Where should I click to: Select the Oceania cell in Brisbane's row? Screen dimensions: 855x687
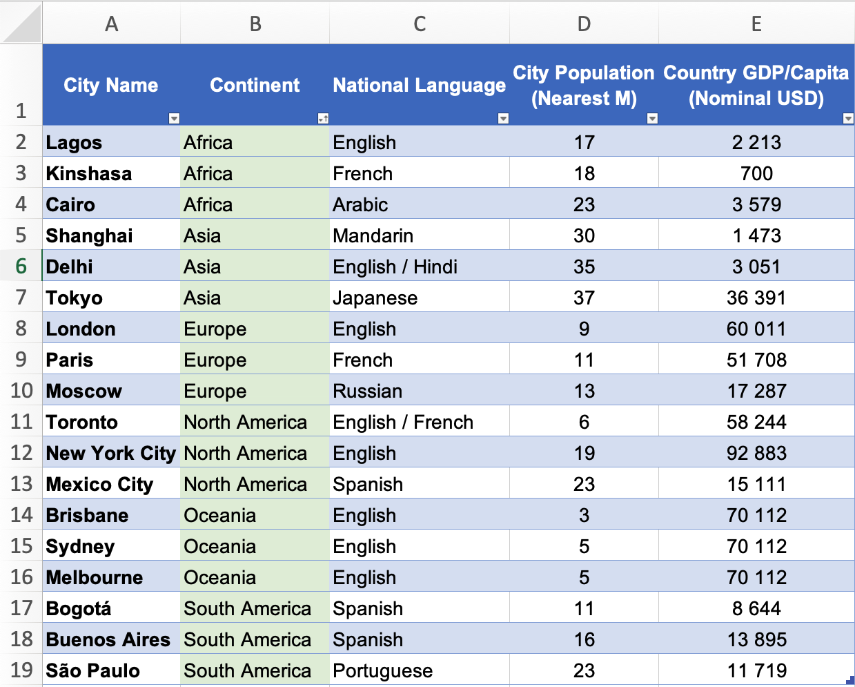tap(220, 516)
